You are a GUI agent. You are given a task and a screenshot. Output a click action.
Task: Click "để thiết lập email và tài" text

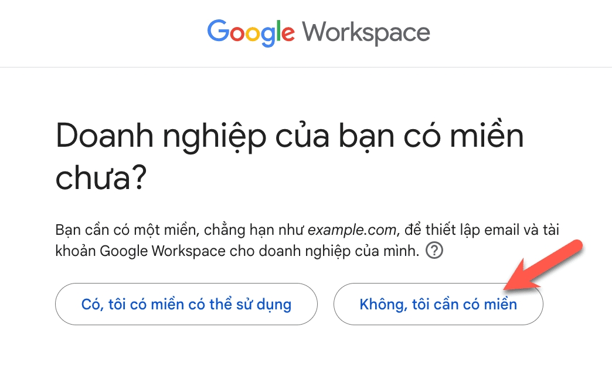click(479, 229)
